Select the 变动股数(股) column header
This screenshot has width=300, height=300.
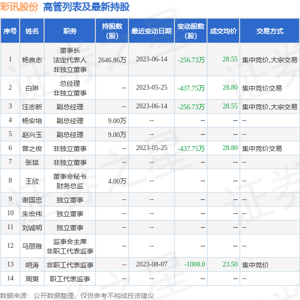(x=191, y=31)
